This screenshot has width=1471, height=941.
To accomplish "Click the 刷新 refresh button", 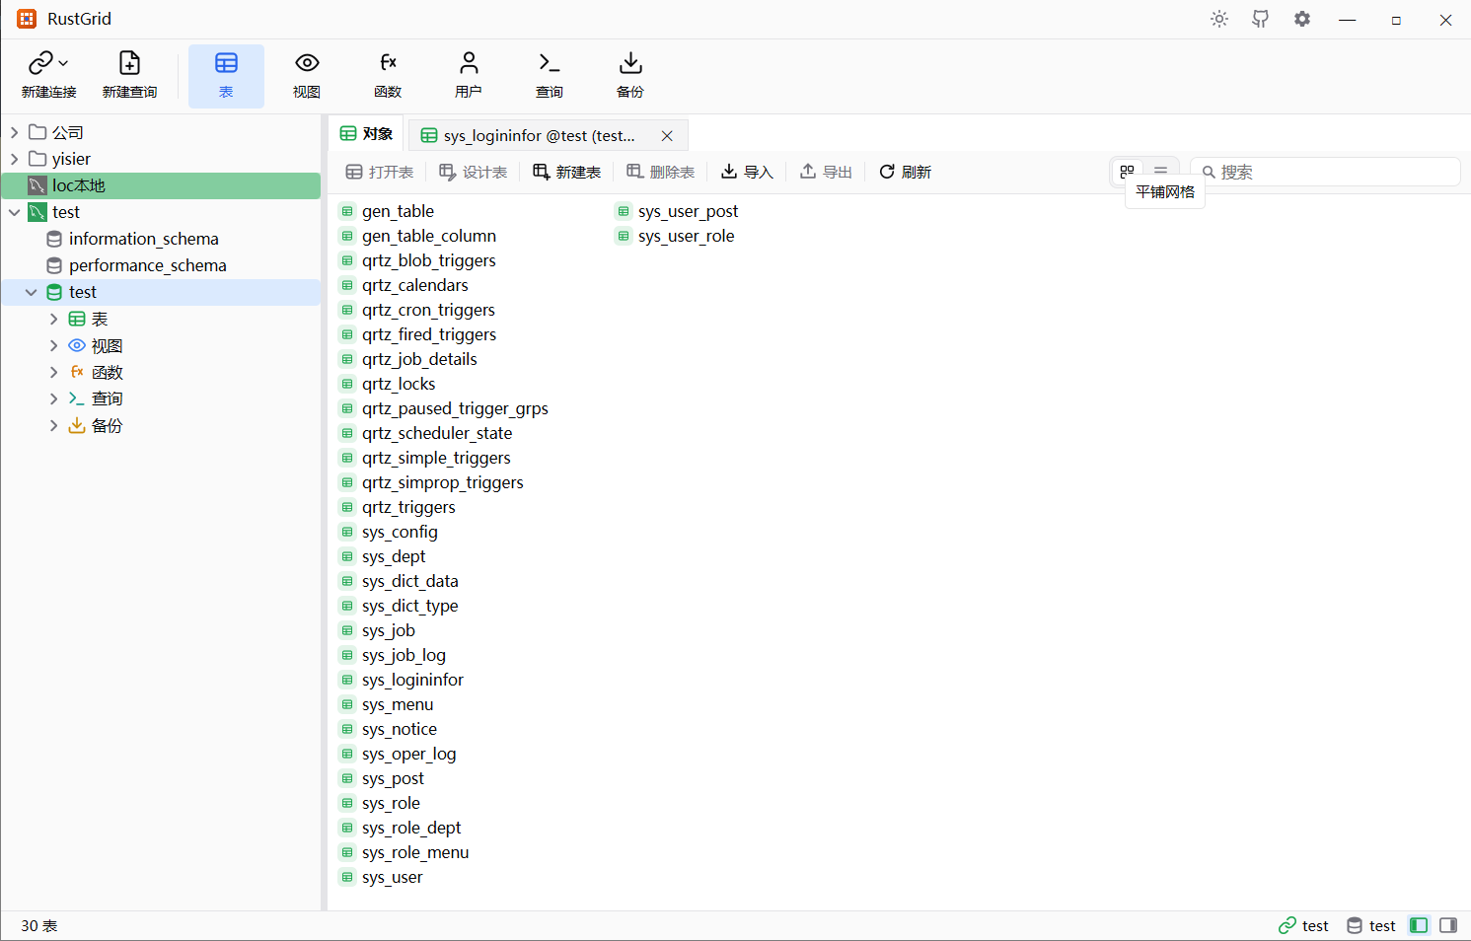I will [x=906, y=172].
